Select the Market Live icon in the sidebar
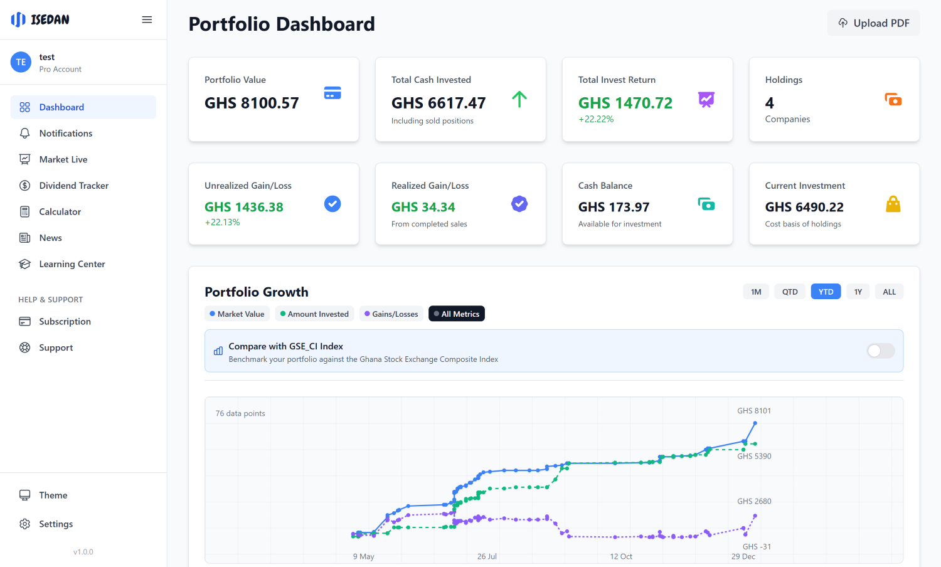Image resolution: width=941 pixels, height=567 pixels. [25, 159]
